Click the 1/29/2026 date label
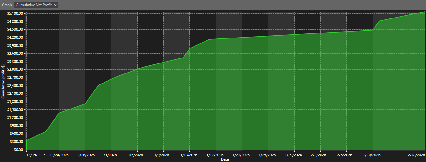The width and height of the screenshot is (426, 162). click(x=294, y=155)
